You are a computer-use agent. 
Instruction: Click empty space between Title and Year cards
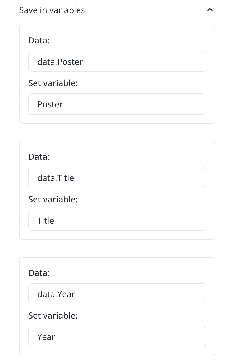click(117, 248)
